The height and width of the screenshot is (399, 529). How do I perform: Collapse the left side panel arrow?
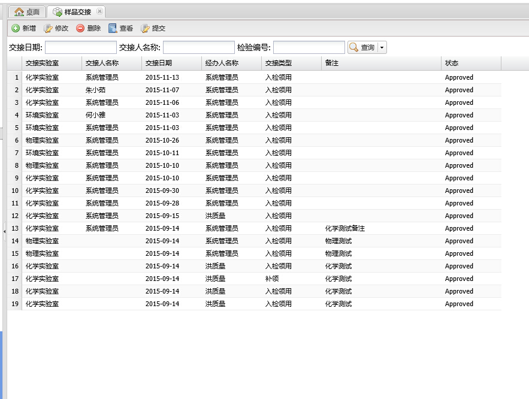coord(4,230)
